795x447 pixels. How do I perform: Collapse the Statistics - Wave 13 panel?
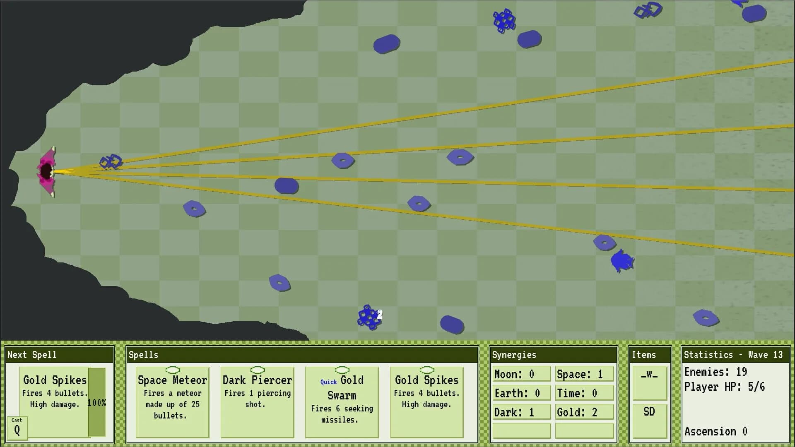click(x=734, y=355)
